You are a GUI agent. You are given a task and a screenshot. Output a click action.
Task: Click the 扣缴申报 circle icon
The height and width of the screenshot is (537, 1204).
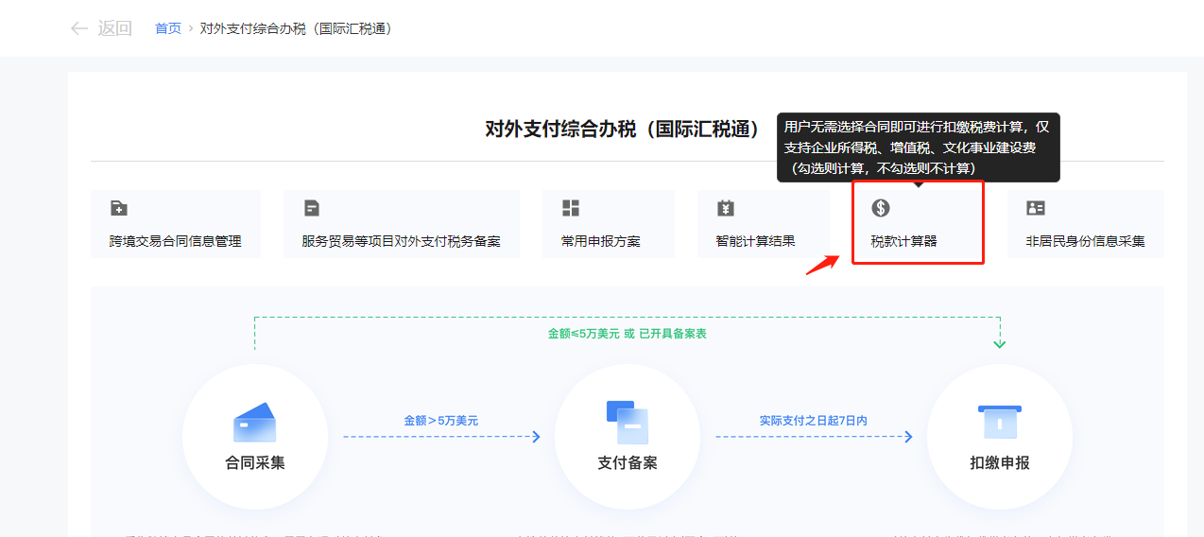[x=999, y=423]
